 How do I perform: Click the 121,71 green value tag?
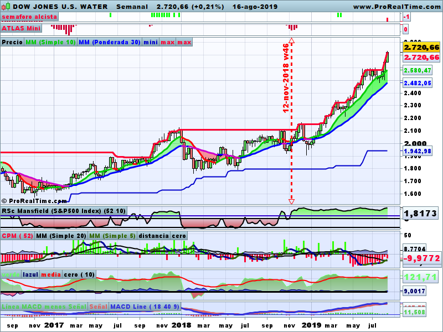(420, 278)
